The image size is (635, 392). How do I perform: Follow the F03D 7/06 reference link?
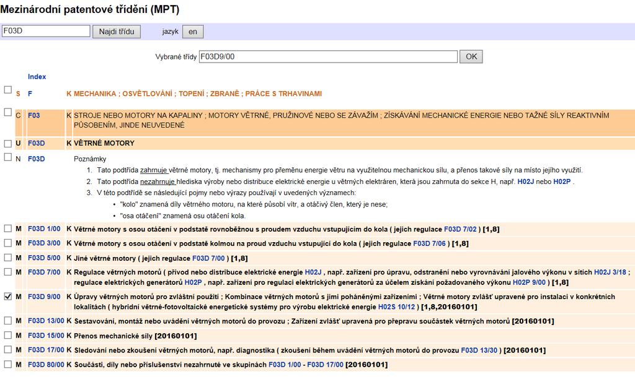pos(429,243)
